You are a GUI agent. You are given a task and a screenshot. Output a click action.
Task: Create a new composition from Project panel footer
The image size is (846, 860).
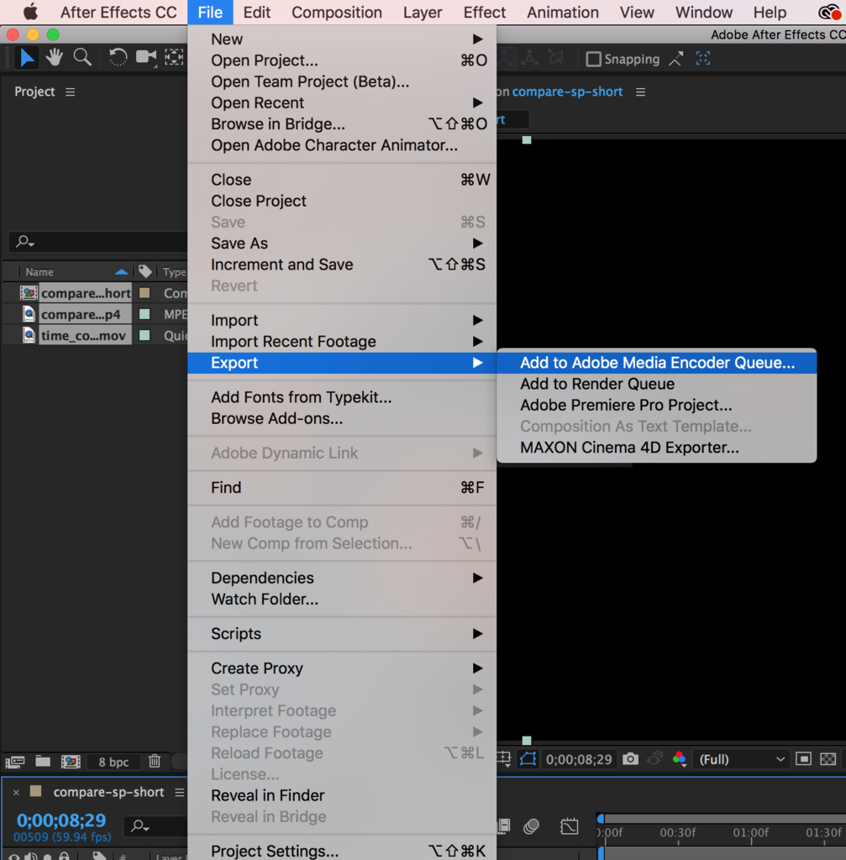[71, 761]
